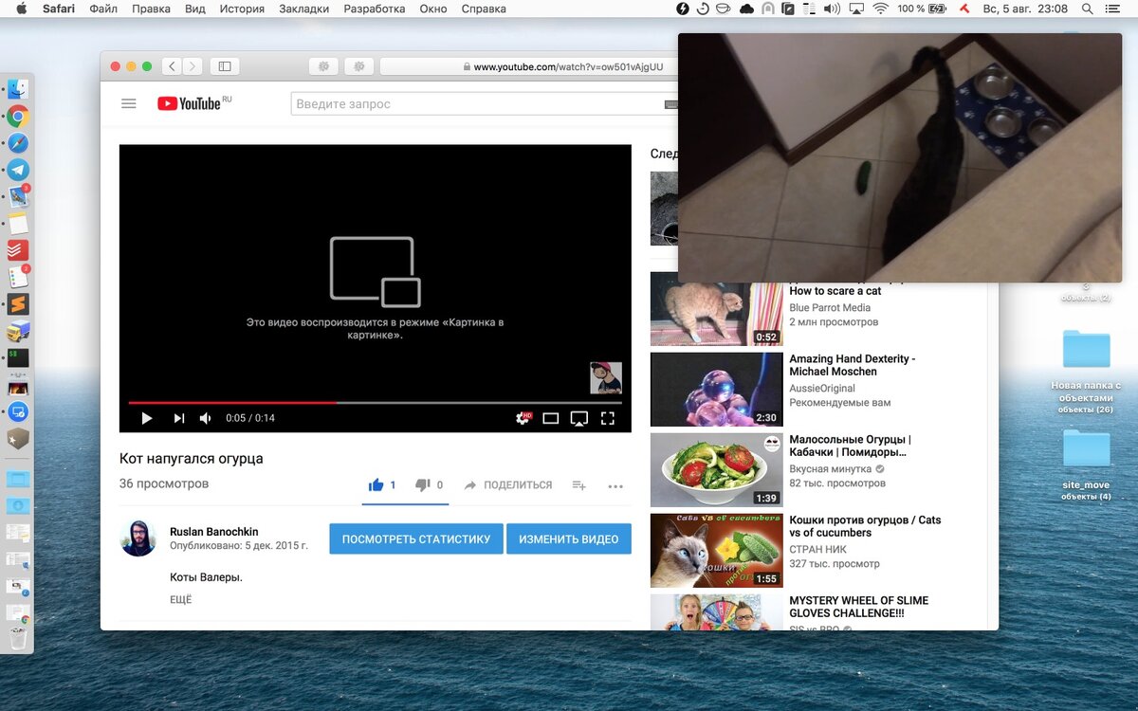Skip to the next video
This screenshot has height=711, width=1138.
point(178,418)
